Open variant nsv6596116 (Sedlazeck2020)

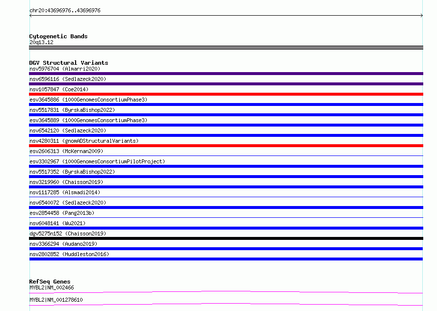(68, 79)
